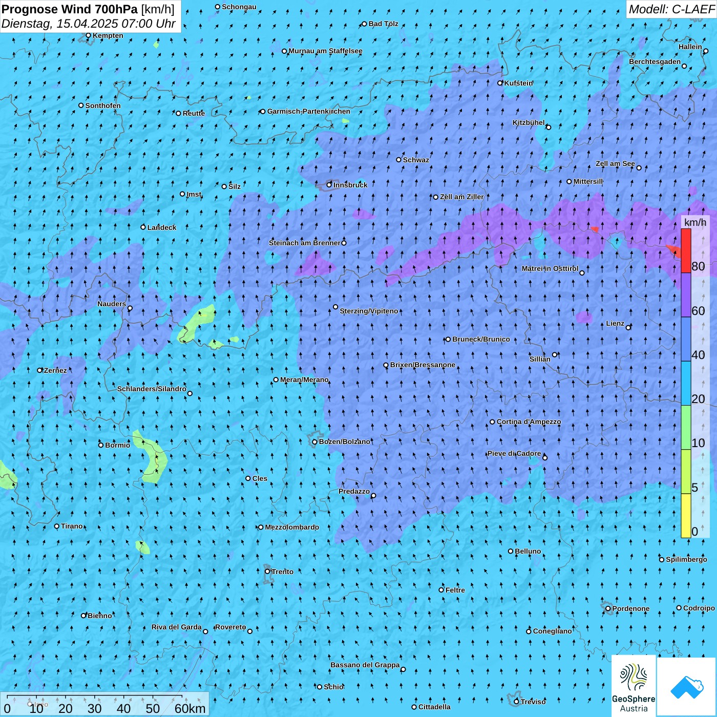Click the "Modell: C-LAEF" label
The height and width of the screenshot is (717, 717).
pos(671,9)
